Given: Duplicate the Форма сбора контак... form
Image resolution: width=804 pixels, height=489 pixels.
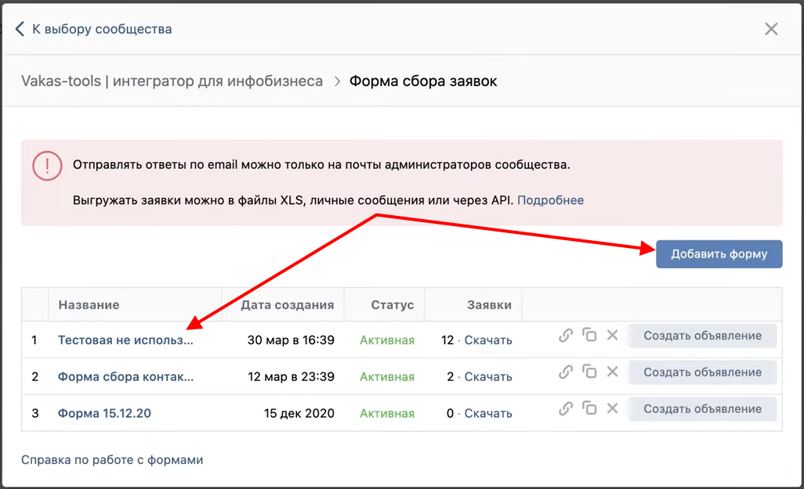Looking at the screenshot, I should (x=589, y=372).
